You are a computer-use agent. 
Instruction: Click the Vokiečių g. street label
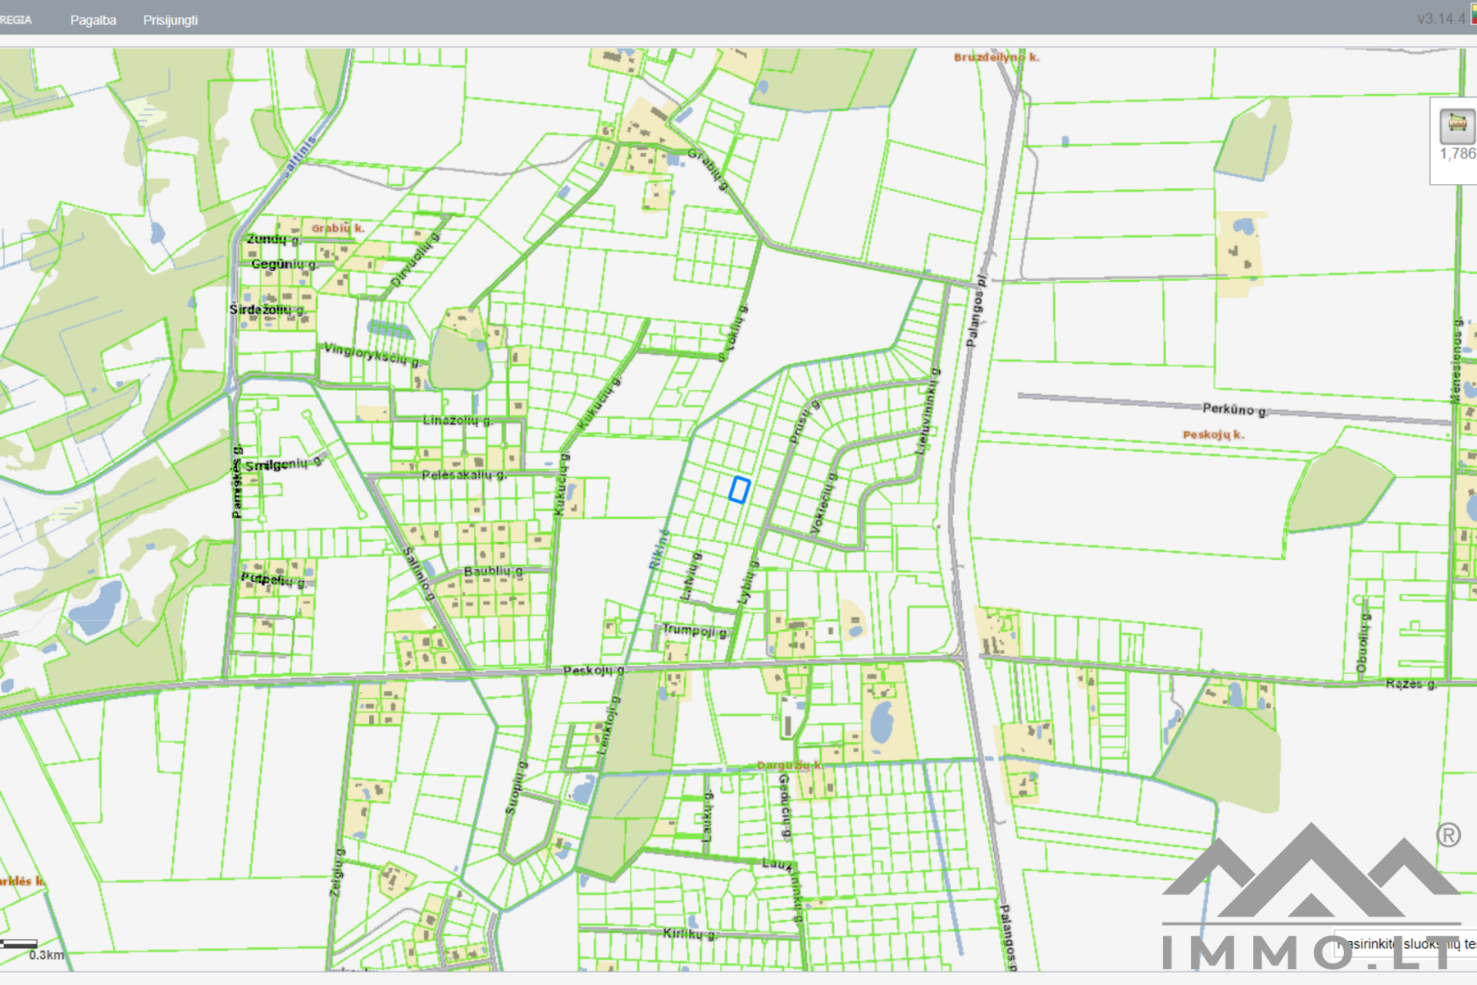tap(822, 503)
